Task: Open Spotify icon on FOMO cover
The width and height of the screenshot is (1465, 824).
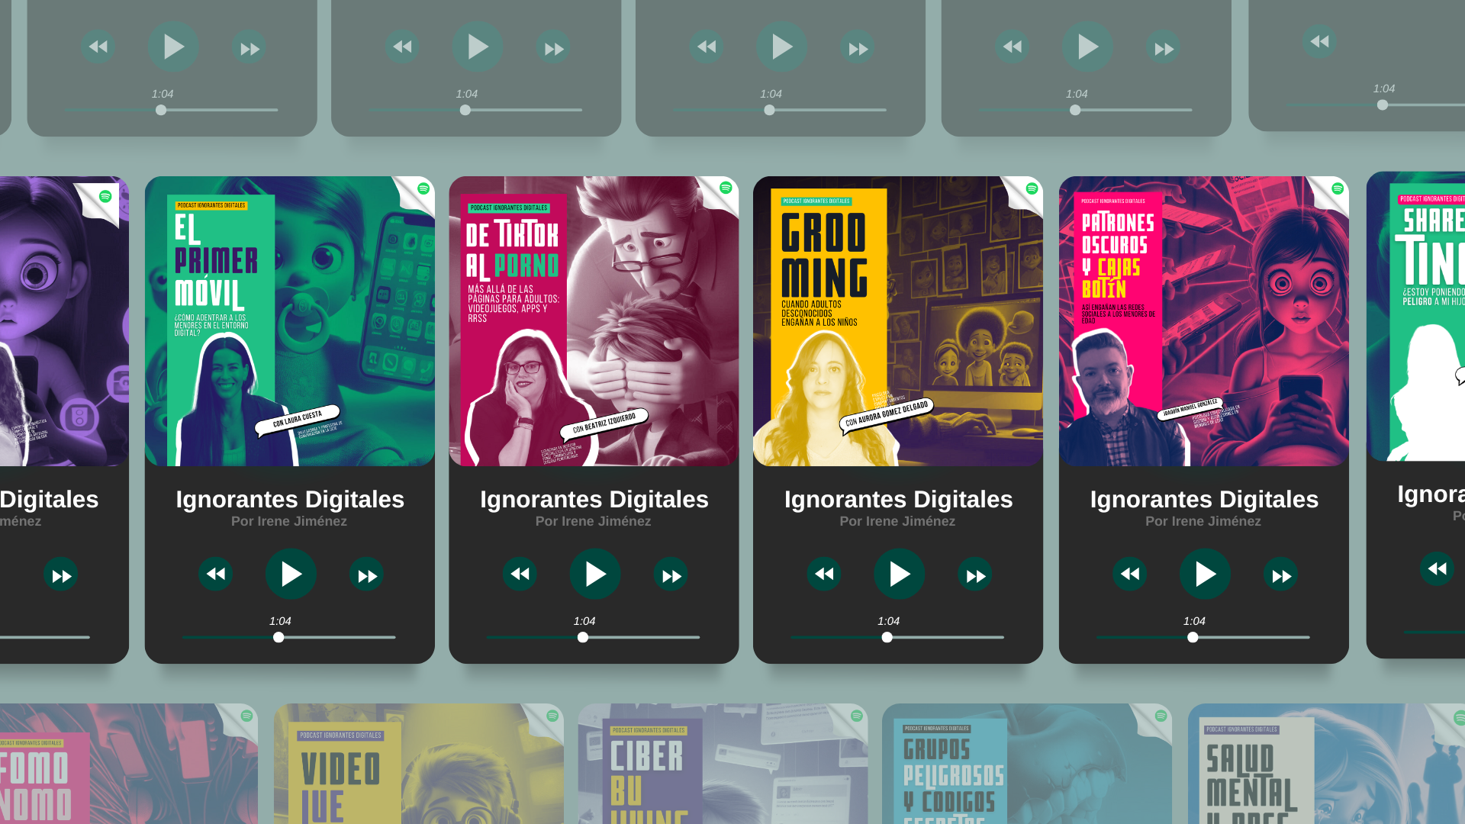Action: pyautogui.click(x=246, y=716)
